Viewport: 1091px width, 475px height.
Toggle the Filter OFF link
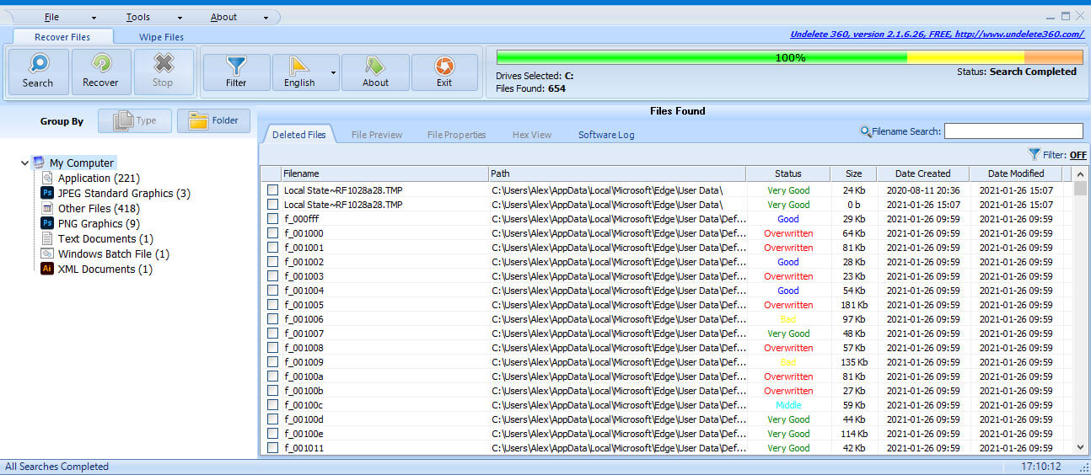[1078, 154]
